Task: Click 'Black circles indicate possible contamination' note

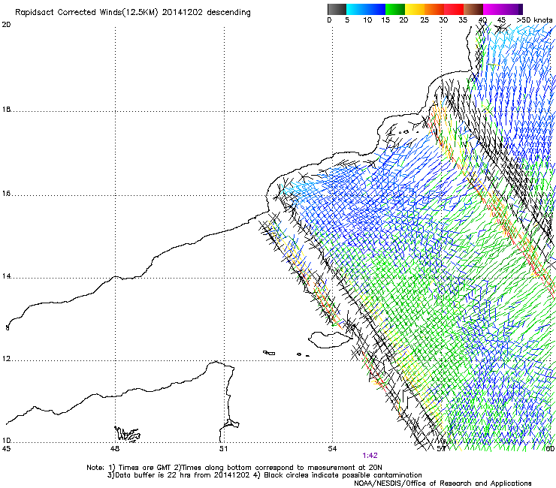Action: [x=343, y=475]
